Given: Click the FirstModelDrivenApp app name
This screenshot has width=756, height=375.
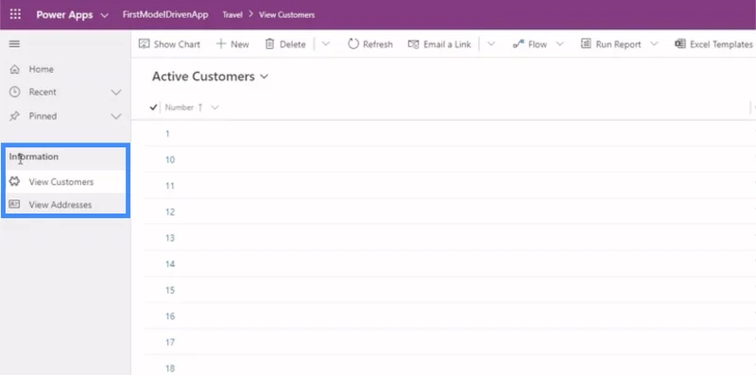Looking at the screenshot, I should coord(165,15).
